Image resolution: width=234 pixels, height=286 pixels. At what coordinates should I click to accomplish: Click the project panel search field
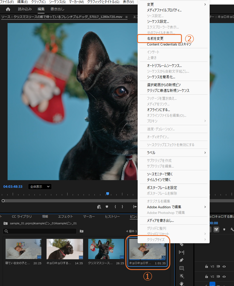click(x=40, y=231)
